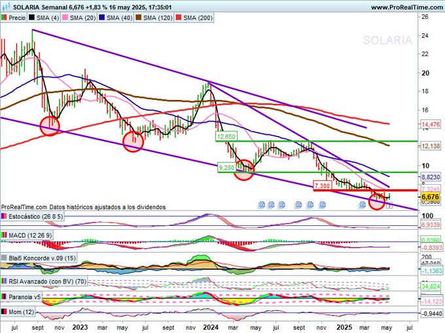Open RSI Avanzado (con BV) indicator settings

coord(44,281)
